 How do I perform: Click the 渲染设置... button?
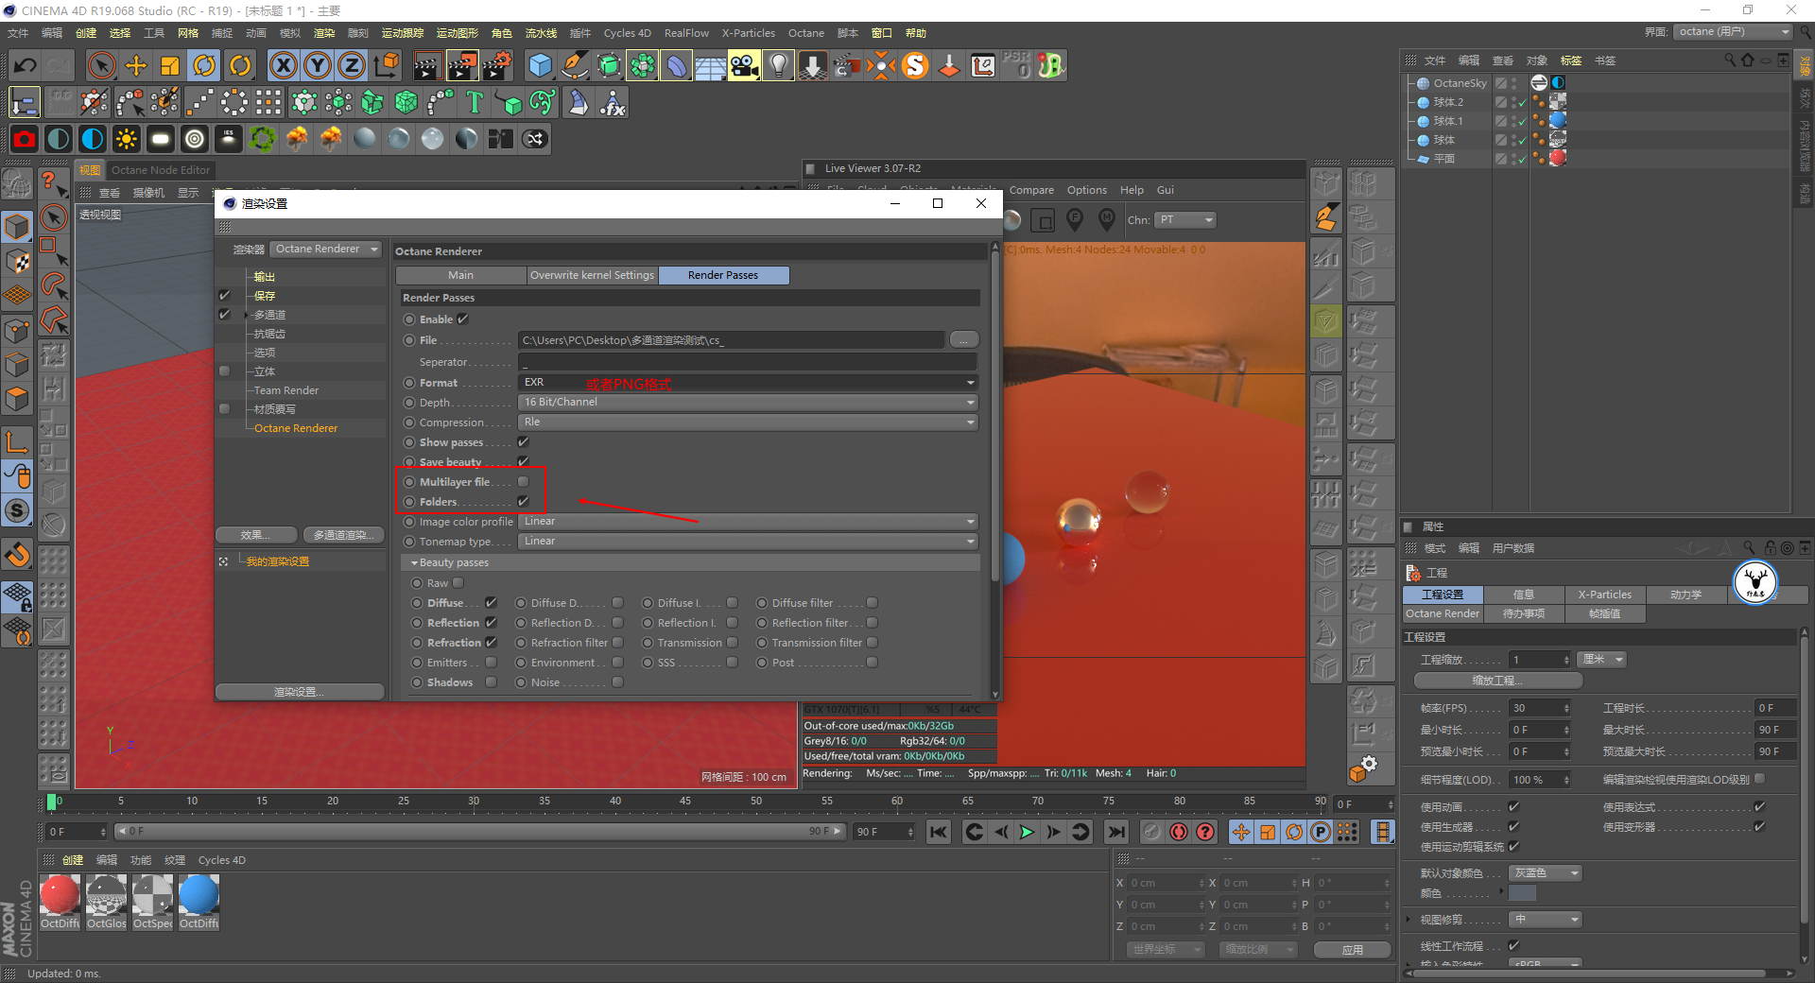click(x=300, y=692)
